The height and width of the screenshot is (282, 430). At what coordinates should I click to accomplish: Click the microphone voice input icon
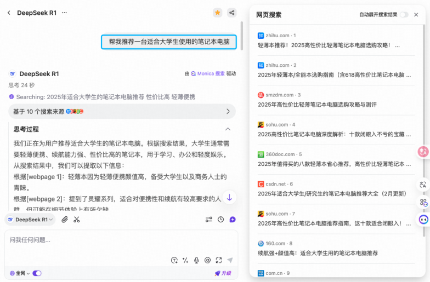point(196,260)
